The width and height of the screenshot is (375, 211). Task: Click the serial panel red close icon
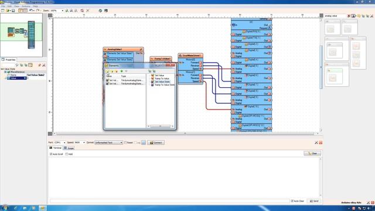[321, 142]
